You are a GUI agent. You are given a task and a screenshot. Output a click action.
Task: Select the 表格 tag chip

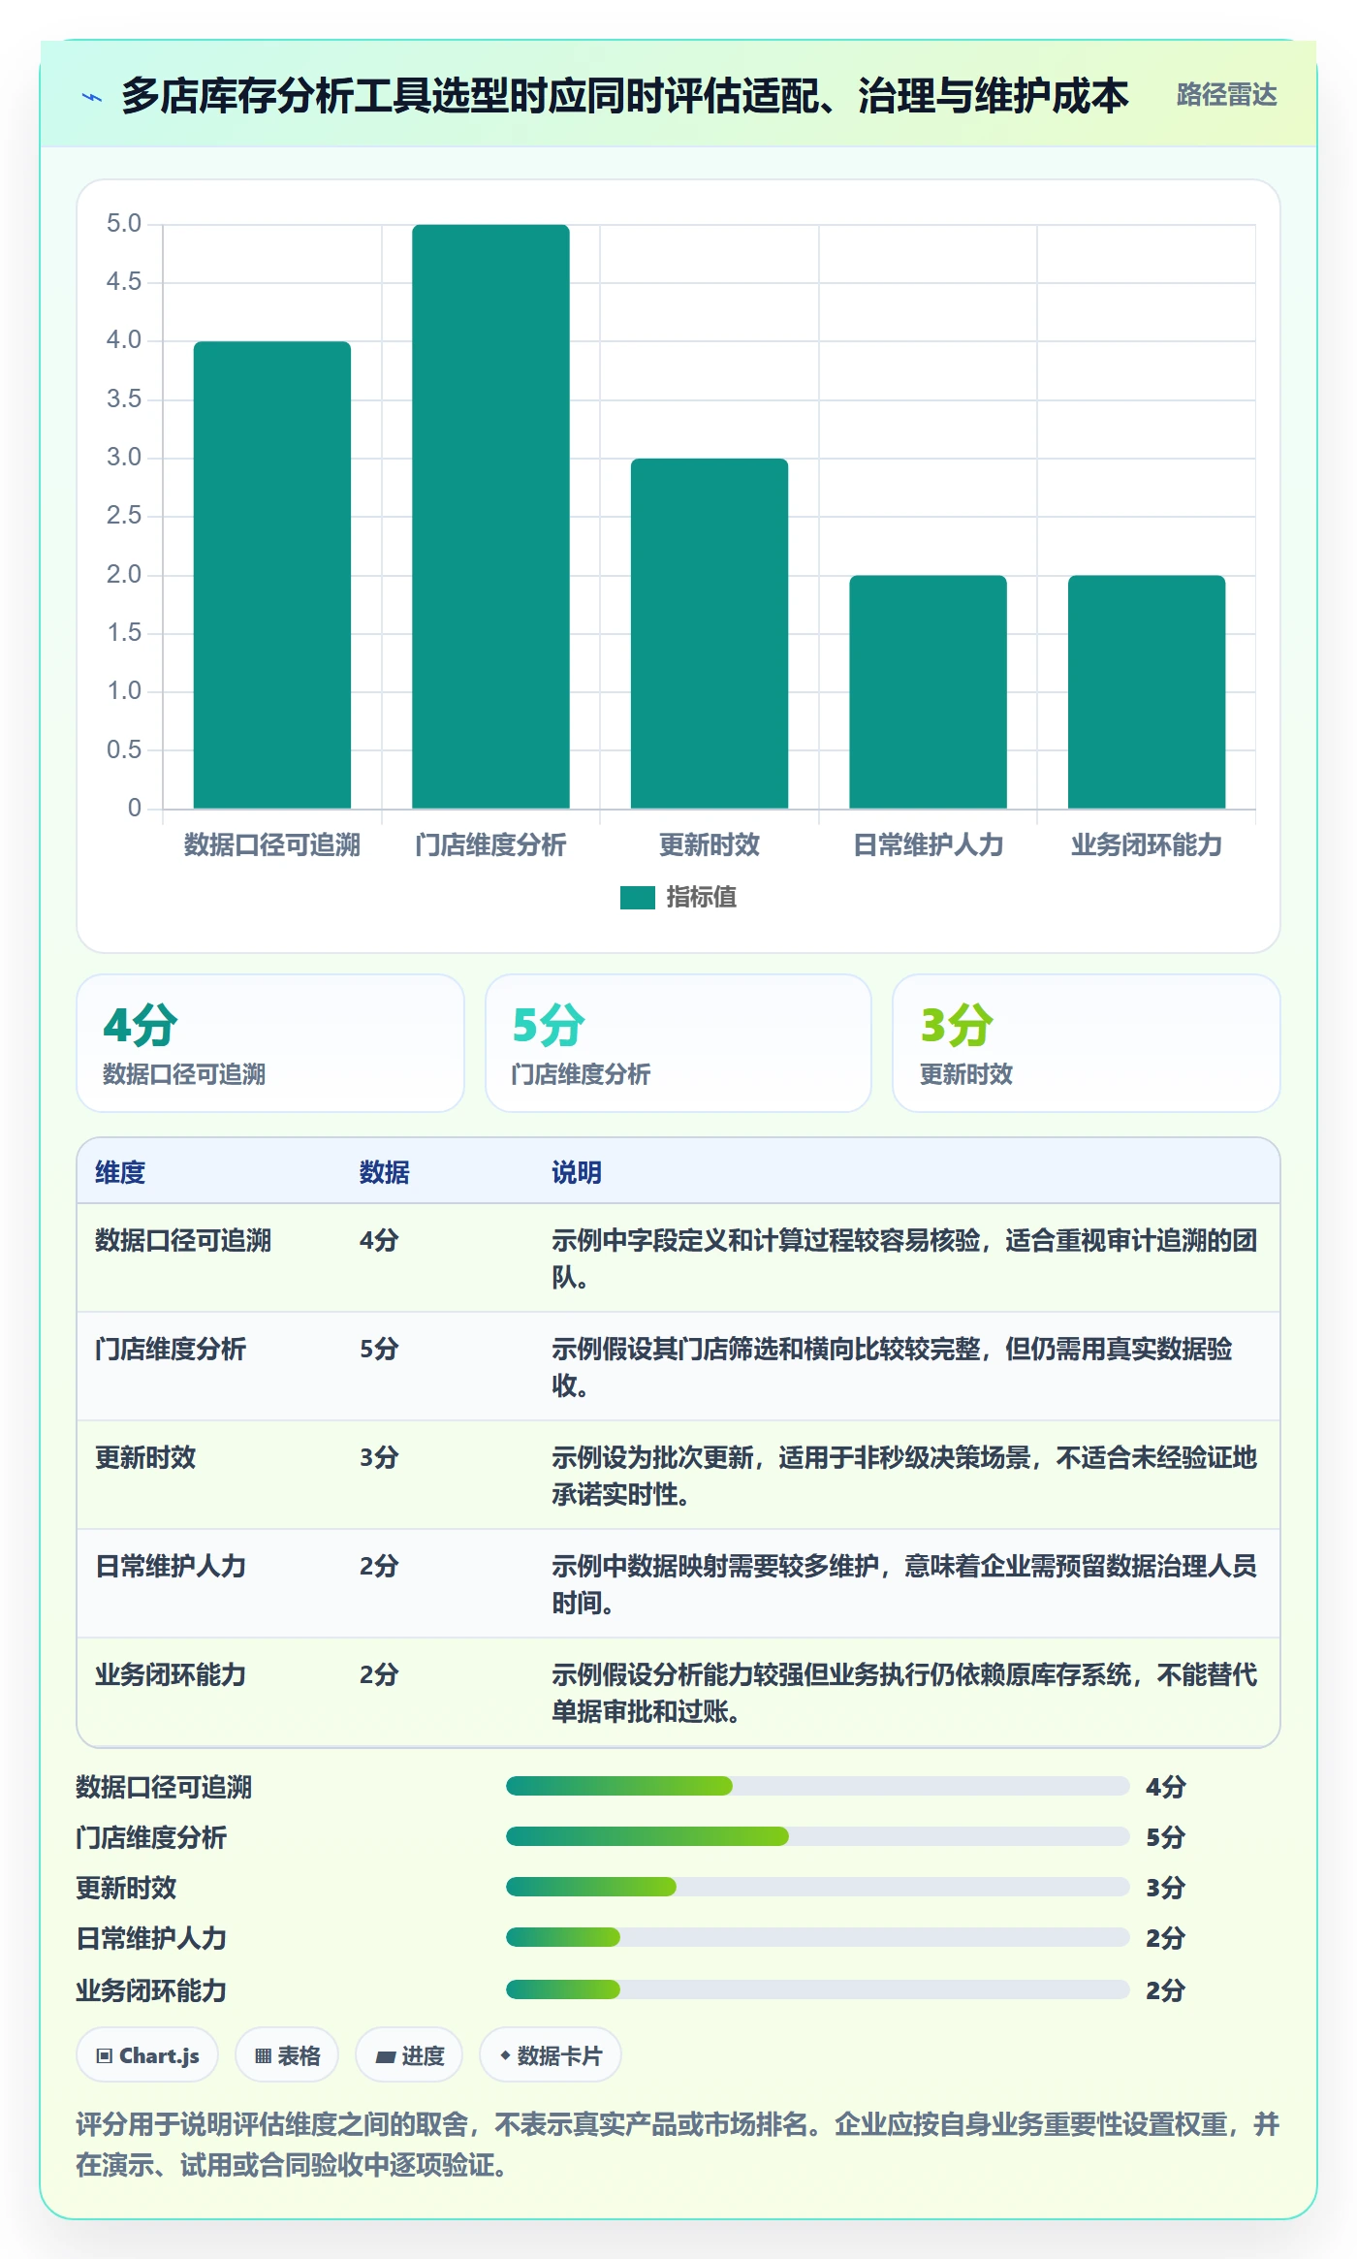(287, 2055)
